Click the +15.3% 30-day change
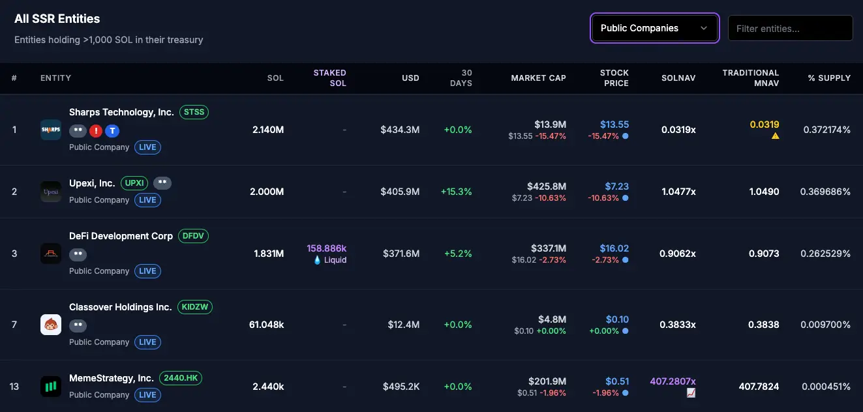Image resolution: width=863 pixels, height=412 pixels. pyautogui.click(x=457, y=192)
